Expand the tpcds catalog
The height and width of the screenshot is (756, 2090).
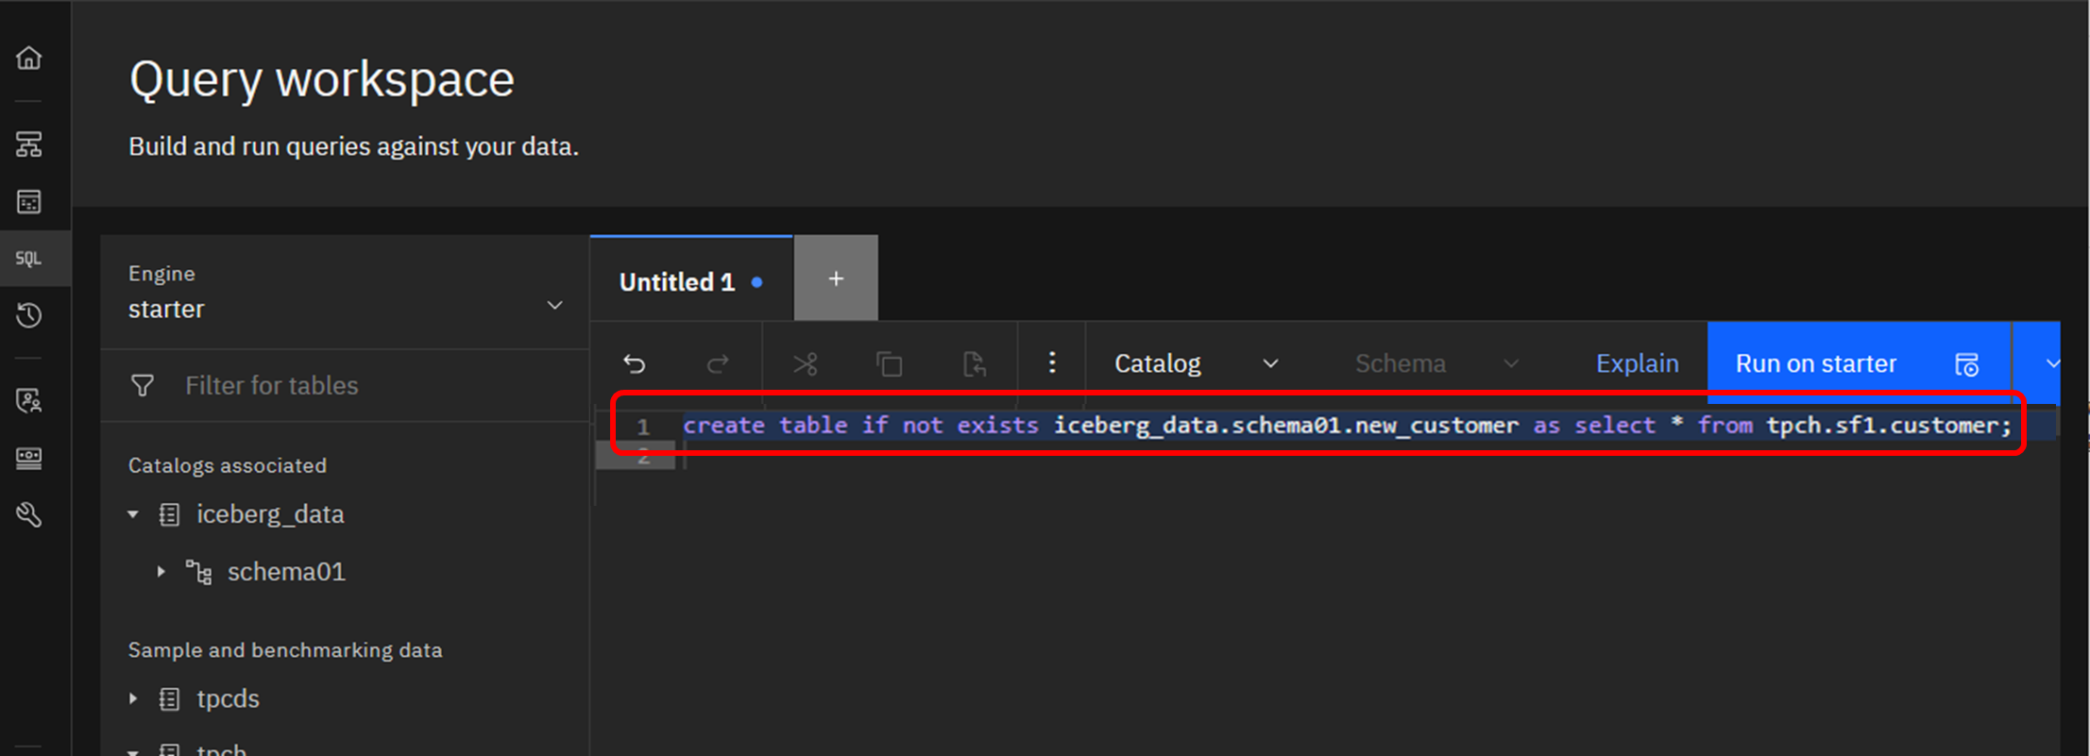pos(133,699)
